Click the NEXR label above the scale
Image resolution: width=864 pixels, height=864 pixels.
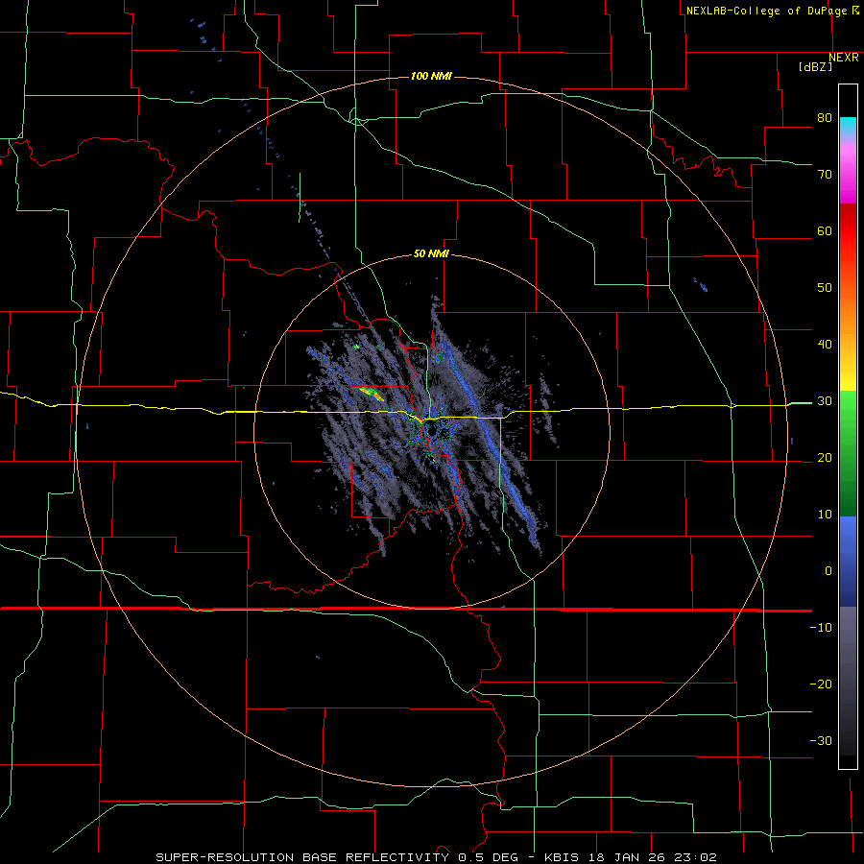(x=843, y=58)
